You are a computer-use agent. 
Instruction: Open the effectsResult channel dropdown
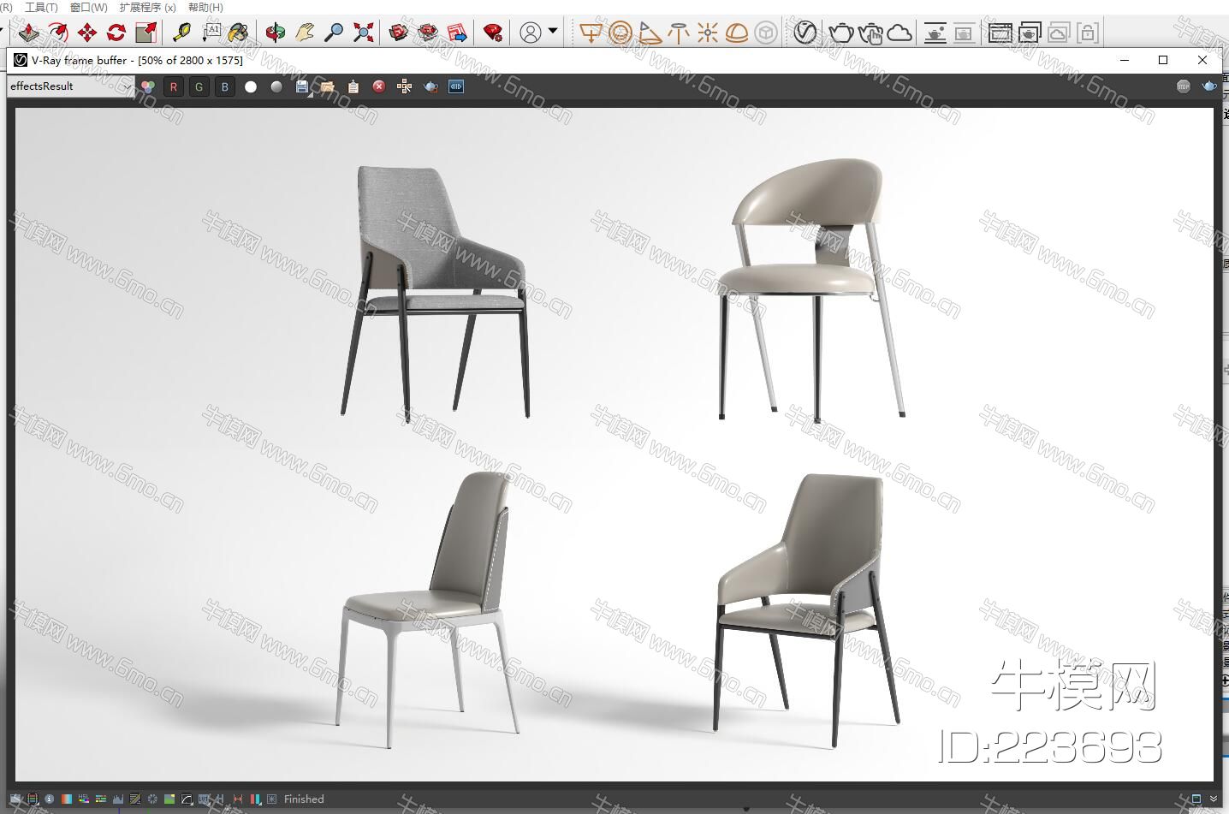point(70,86)
